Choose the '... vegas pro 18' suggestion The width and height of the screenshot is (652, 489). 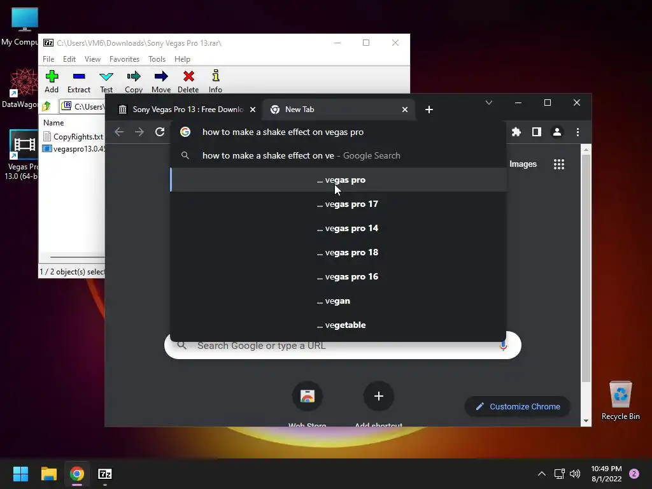338,252
